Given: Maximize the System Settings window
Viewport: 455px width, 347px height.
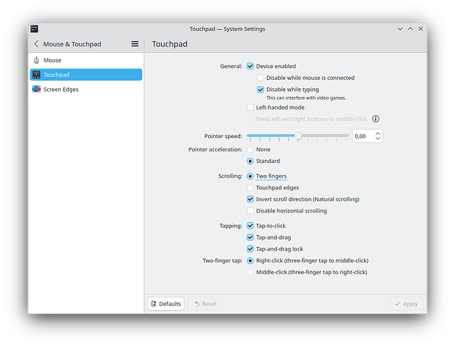Looking at the screenshot, I should [411, 28].
